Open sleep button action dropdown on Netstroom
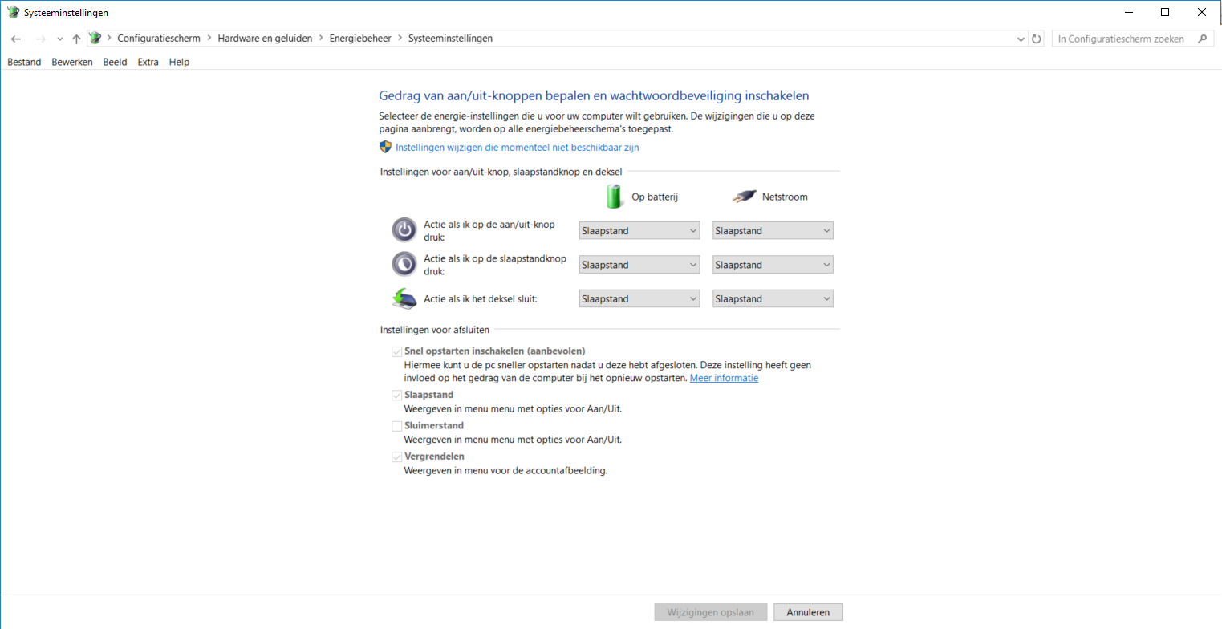1222x629 pixels. tap(773, 265)
